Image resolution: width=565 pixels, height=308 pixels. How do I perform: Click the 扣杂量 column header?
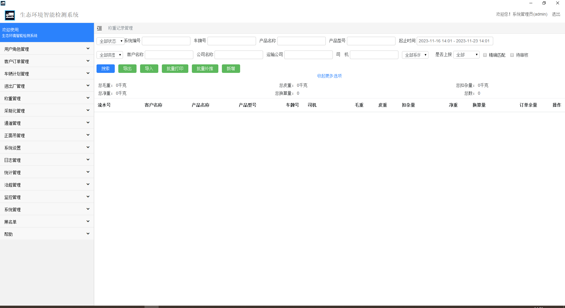(408, 105)
